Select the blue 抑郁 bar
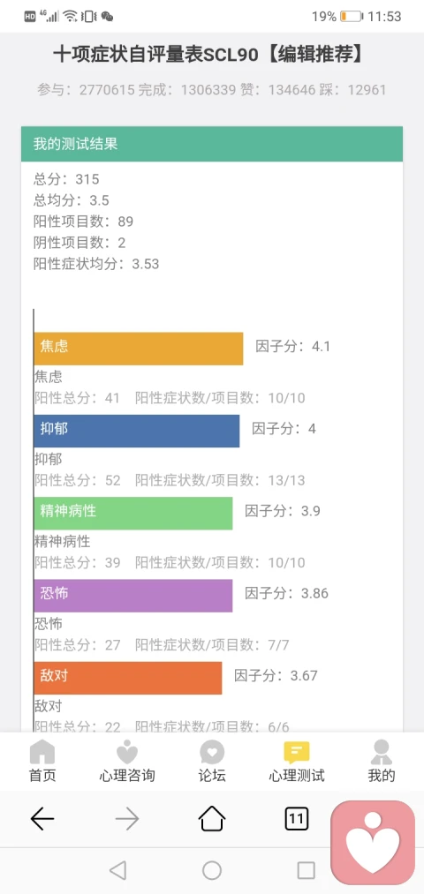424x894 pixels. coord(136,431)
